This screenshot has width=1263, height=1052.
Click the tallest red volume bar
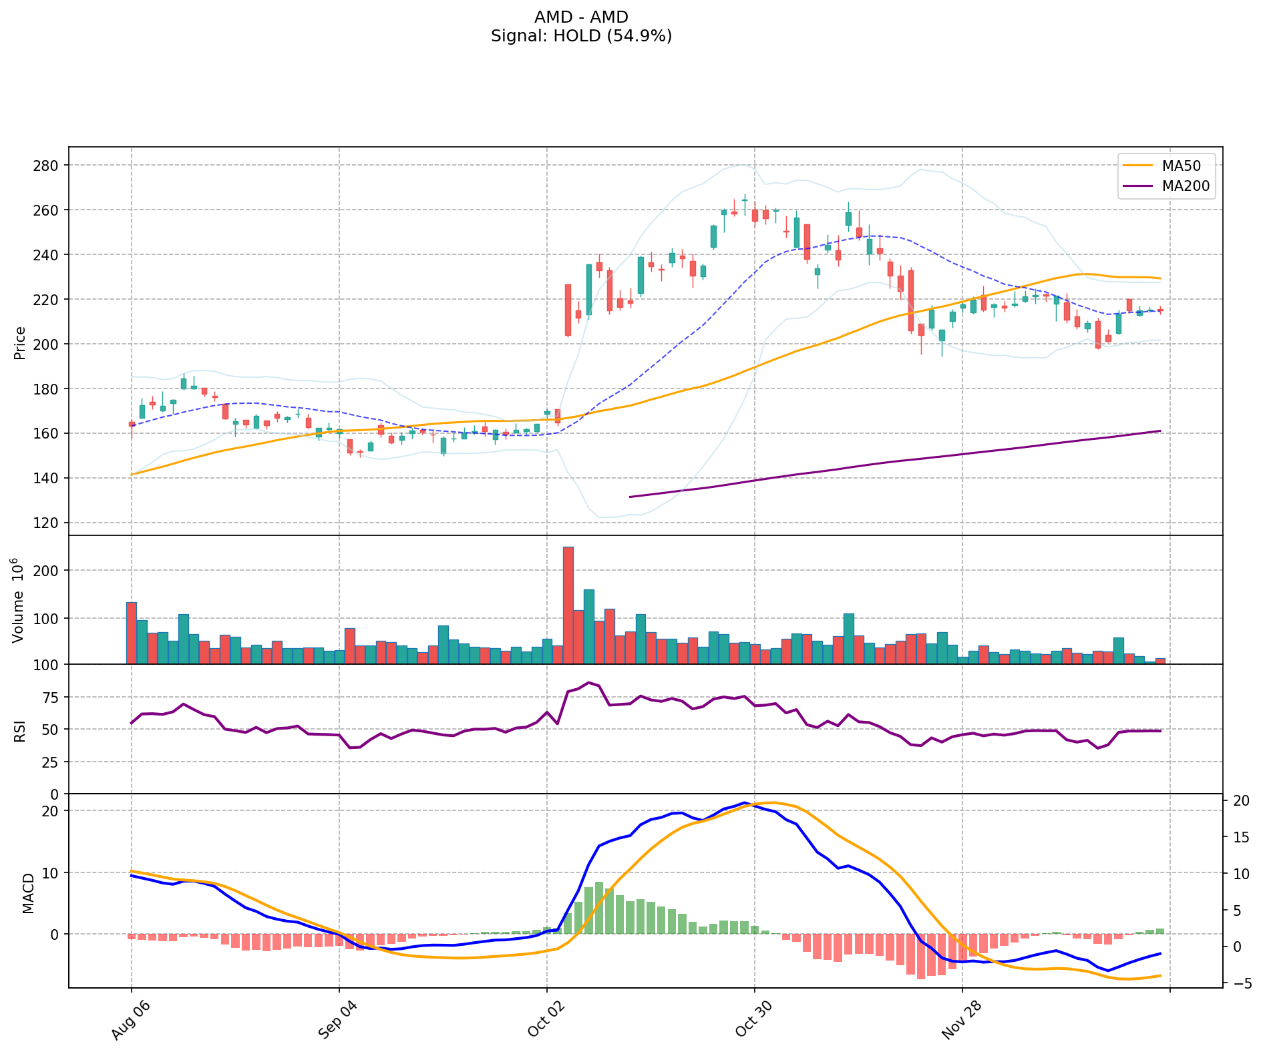[x=568, y=605]
